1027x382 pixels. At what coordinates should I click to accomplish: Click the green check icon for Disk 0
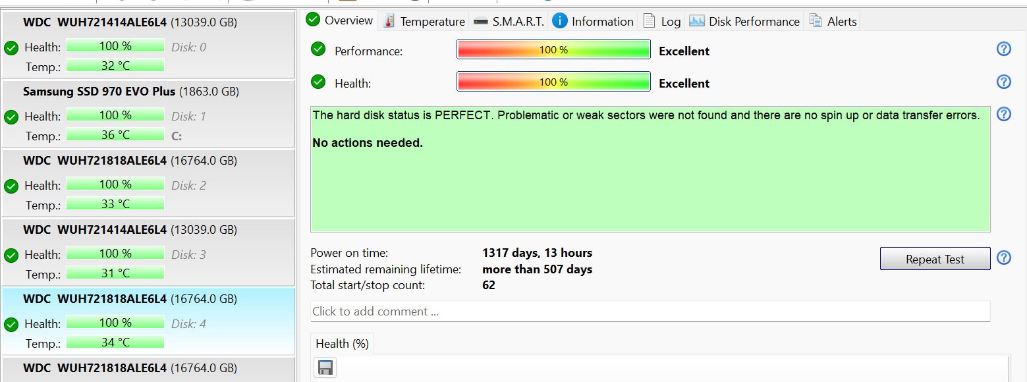point(11,47)
